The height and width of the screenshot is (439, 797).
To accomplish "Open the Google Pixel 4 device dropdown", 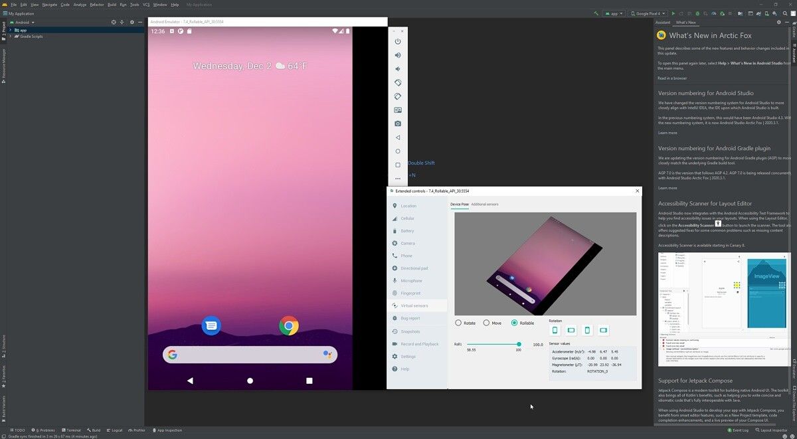I will pos(647,13).
